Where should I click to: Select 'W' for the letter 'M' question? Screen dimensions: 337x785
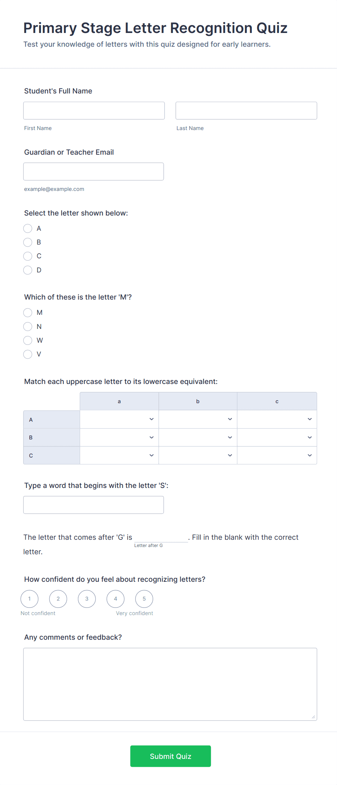pyautogui.click(x=28, y=340)
